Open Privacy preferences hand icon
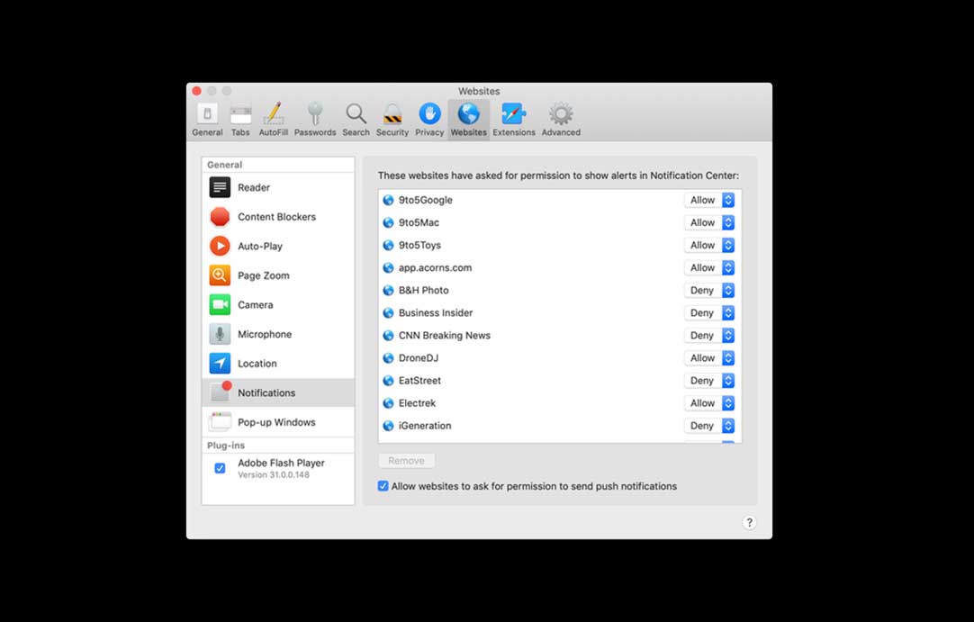 [430, 113]
